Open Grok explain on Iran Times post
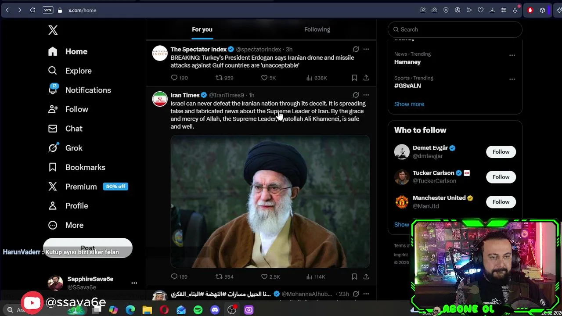Image resolution: width=562 pixels, height=316 pixels. pyautogui.click(x=356, y=95)
